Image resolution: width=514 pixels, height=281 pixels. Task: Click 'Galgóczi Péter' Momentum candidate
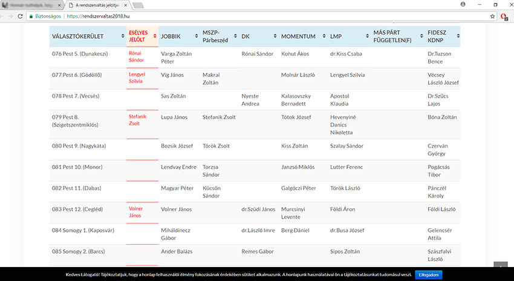tap(299, 188)
